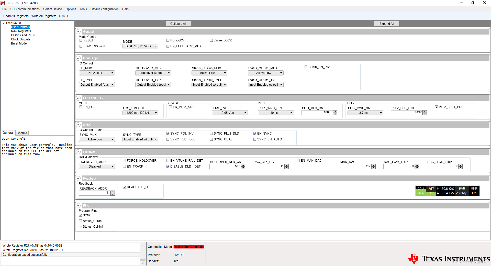Collapse the PLL1 and PLL2 section icon
This screenshot has height=266, width=491.
[x=78, y=98]
